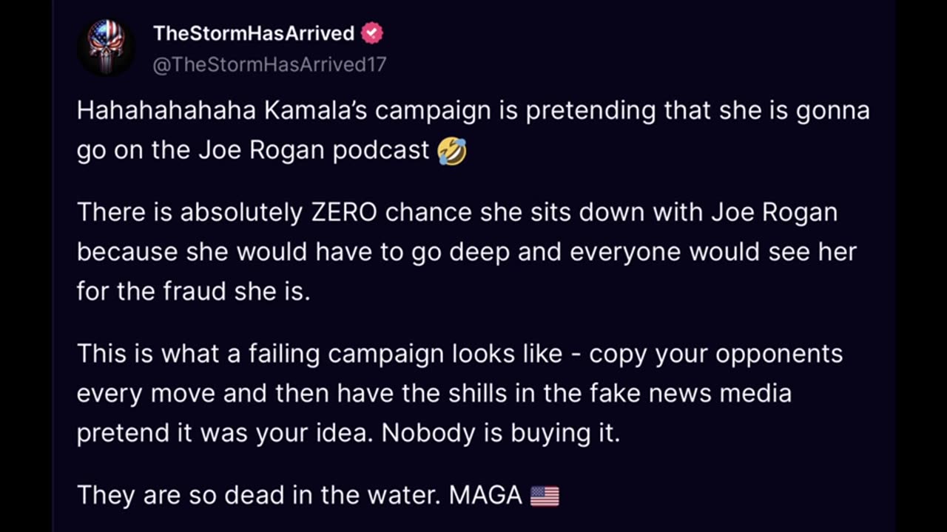The width and height of the screenshot is (947, 532).
Task: Click the laughing crying emoji
Action: 451,151
